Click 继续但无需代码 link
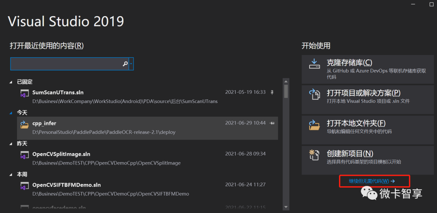Screen dimensions: 437x213 [372, 181]
